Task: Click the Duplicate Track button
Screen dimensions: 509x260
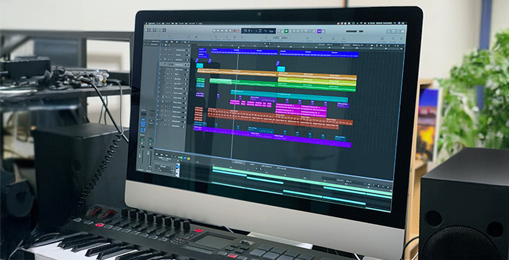Action: coord(167,43)
